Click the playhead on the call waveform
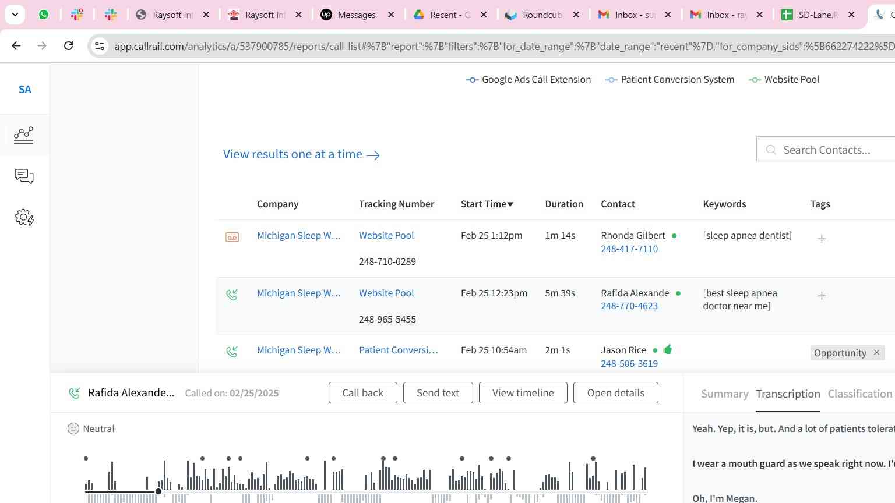This screenshot has height=503, width=895. click(158, 491)
